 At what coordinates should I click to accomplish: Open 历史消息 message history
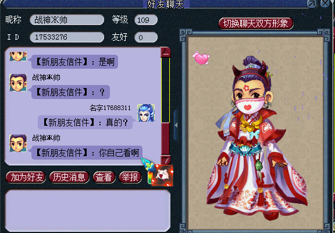[x=69, y=177]
